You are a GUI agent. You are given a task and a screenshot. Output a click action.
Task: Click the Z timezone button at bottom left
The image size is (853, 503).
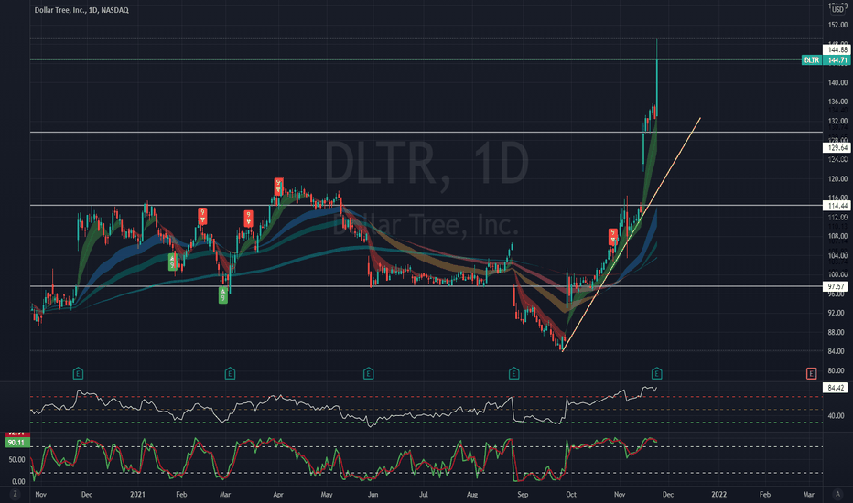pos(16,494)
